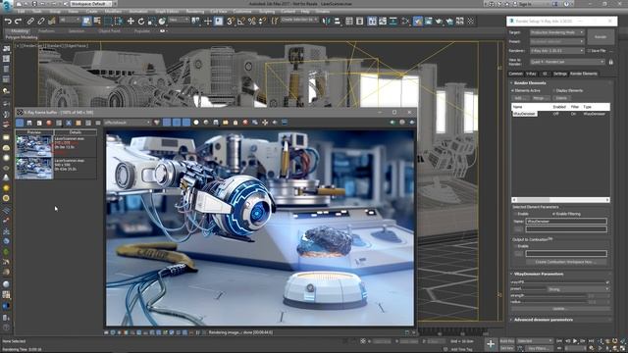The height and width of the screenshot is (353, 628).
Task: Click the Render button in Render Setup
Action: [x=601, y=37]
